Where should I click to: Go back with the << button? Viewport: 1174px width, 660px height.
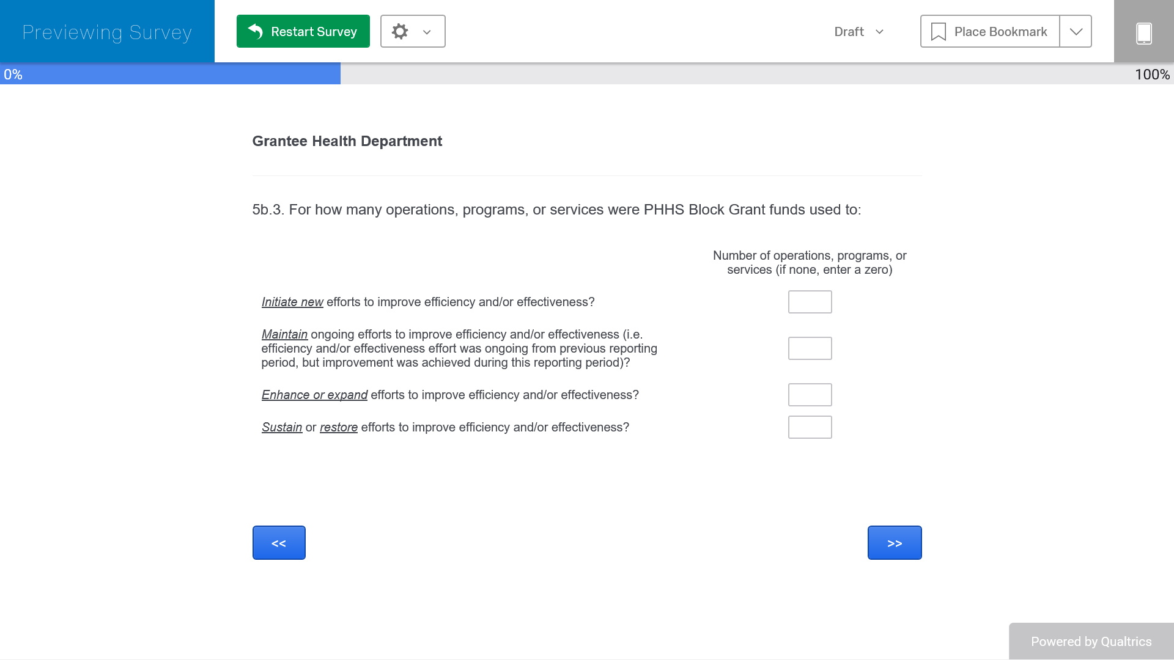tap(279, 543)
